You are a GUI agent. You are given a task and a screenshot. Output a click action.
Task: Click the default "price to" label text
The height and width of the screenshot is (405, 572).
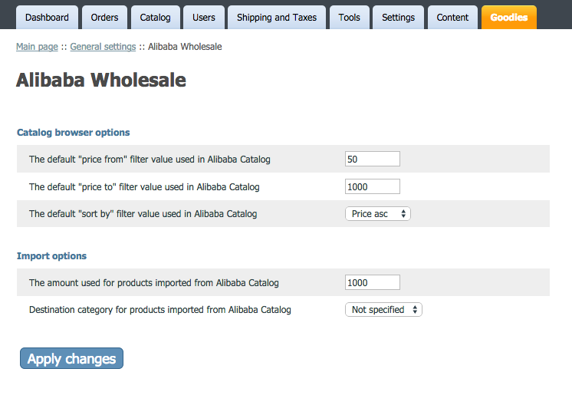144,187
